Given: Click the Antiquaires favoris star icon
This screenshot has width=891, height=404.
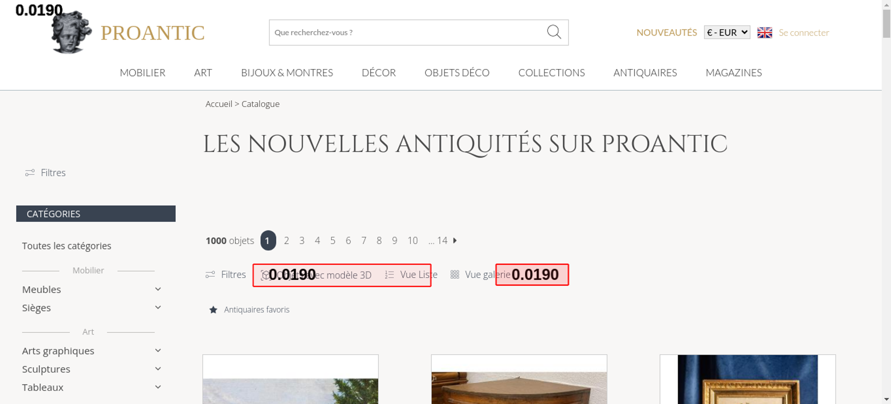Looking at the screenshot, I should (213, 310).
